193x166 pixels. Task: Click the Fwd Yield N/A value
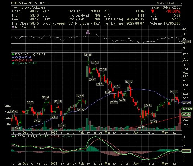[x=97, y=19]
